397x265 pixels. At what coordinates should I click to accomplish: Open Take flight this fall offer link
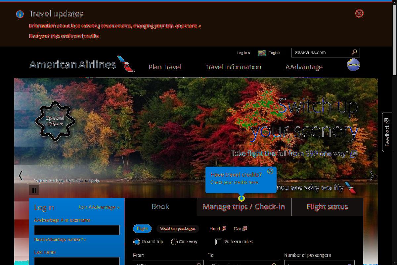pyautogui.click(x=294, y=153)
